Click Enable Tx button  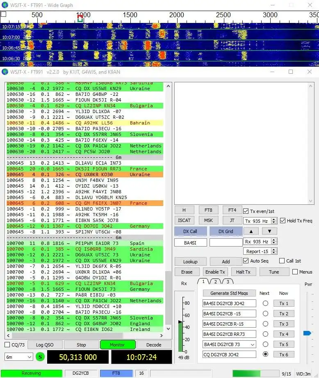(215, 272)
